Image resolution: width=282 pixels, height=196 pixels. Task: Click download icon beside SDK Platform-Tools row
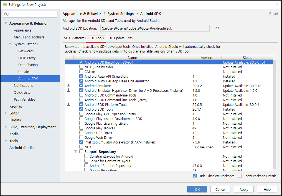(x=68, y=104)
